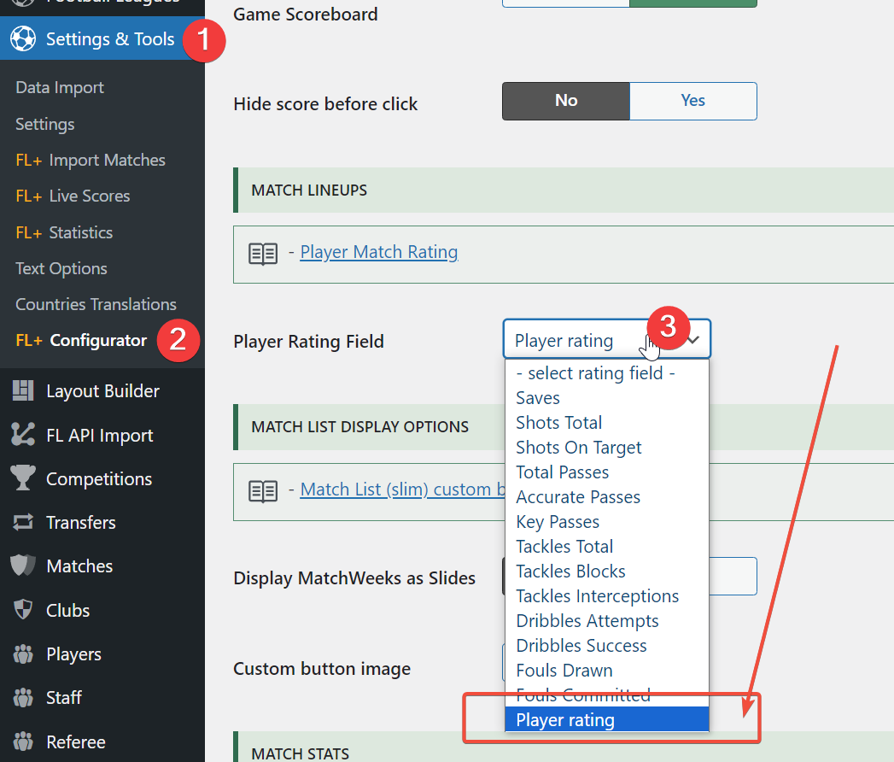Set Hide score before click to Yes
894x762 pixels.
click(x=693, y=101)
